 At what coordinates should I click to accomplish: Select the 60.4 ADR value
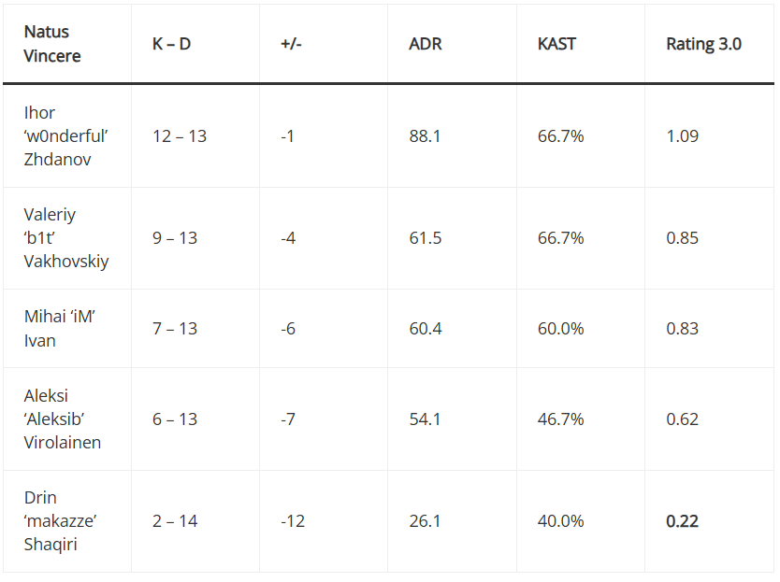pos(426,329)
